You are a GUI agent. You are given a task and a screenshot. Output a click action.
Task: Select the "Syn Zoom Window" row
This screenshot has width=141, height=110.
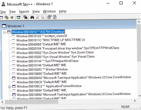pyautogui.click(x=55, y=53)
